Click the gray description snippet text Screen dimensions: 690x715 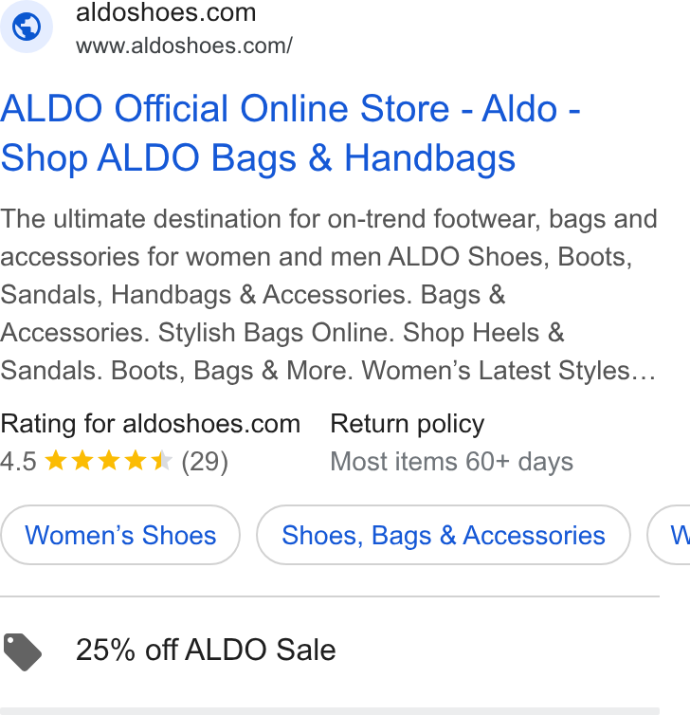(329, 295)
